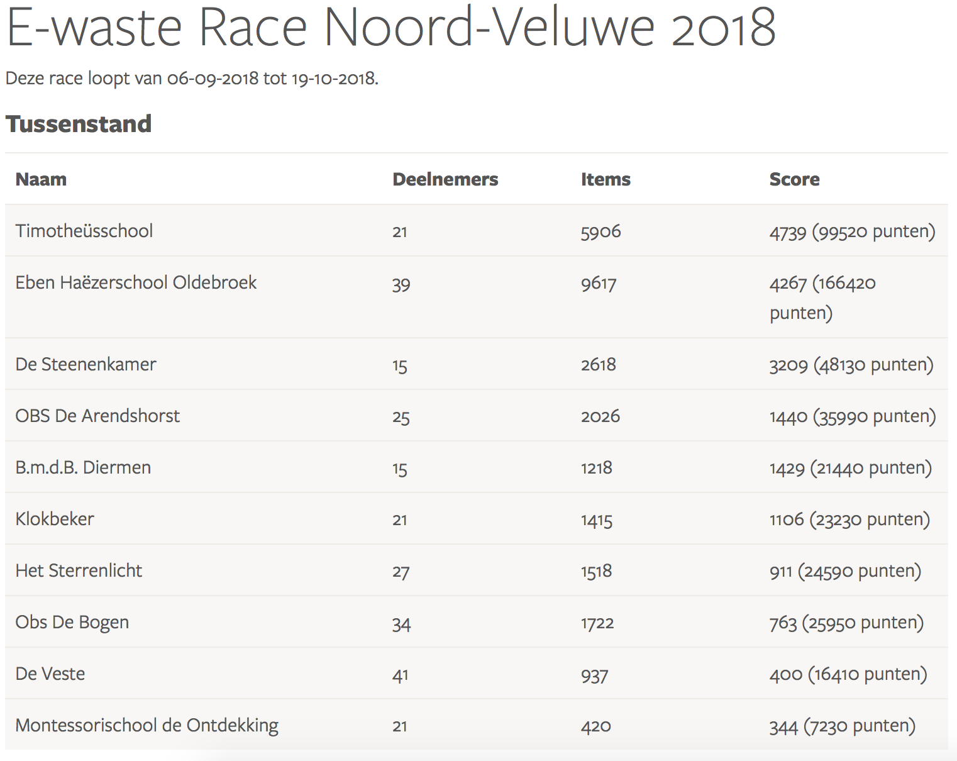The height and width of the screenshot is (761, 957).
Task: Click De Veste participants count 41
Action: coord(401,675)
